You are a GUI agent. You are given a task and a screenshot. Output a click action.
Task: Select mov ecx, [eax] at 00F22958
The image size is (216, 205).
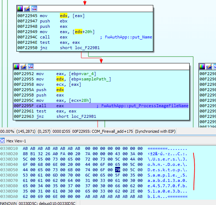(47, 85)
